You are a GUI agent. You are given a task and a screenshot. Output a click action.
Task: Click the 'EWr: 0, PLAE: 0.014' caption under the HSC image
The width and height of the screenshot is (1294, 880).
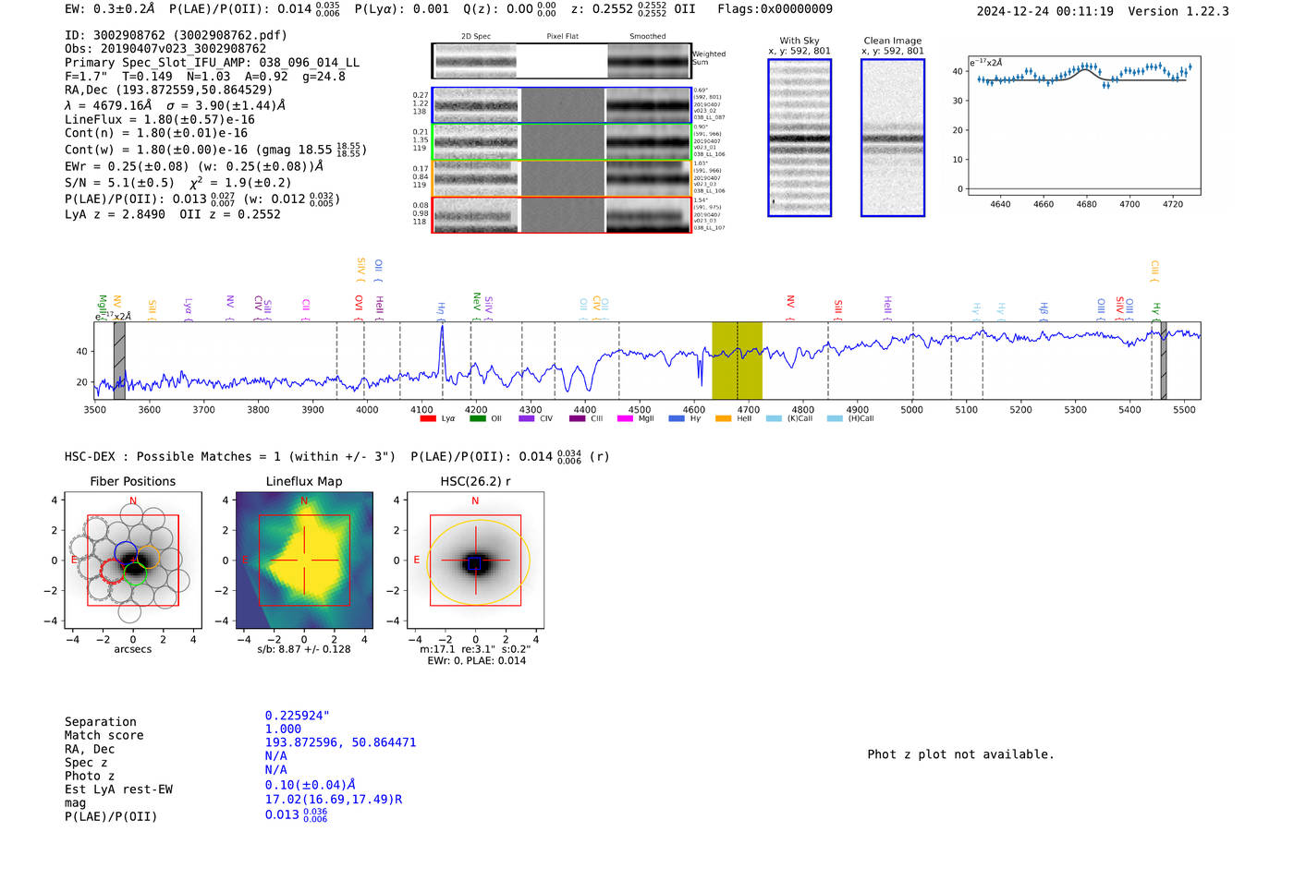pyautogui.click(x=476, y=660)
